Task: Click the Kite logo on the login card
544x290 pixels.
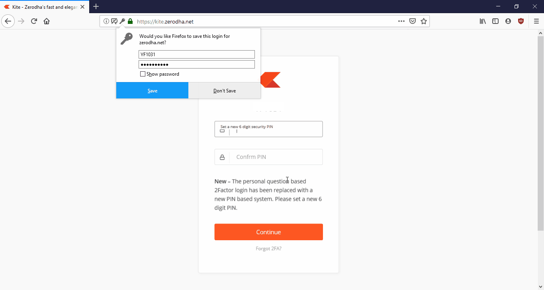Action: [271, 80]
